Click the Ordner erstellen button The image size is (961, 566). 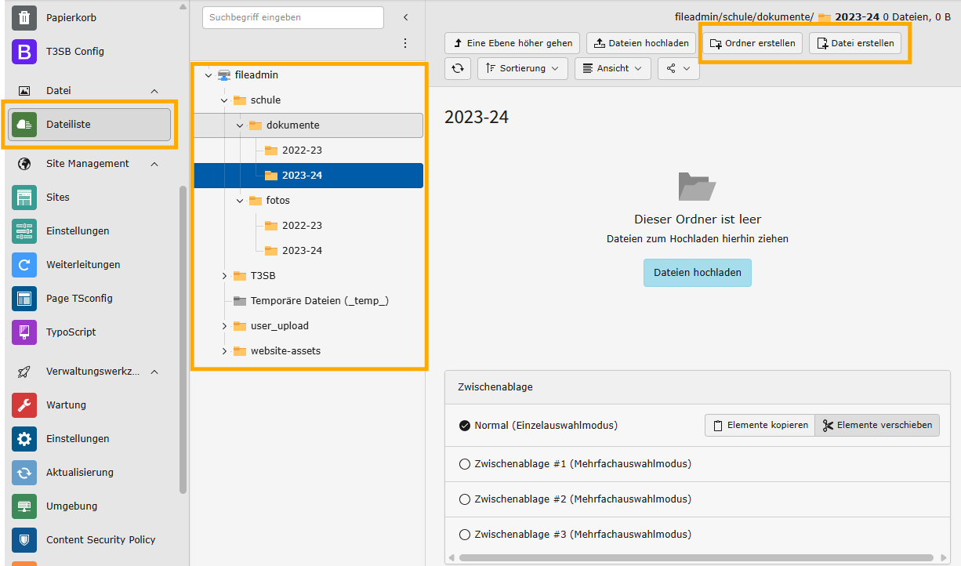(752, 43)
